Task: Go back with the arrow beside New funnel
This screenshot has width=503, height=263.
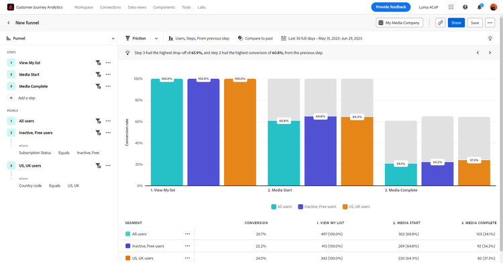Action: coord(9,23)
